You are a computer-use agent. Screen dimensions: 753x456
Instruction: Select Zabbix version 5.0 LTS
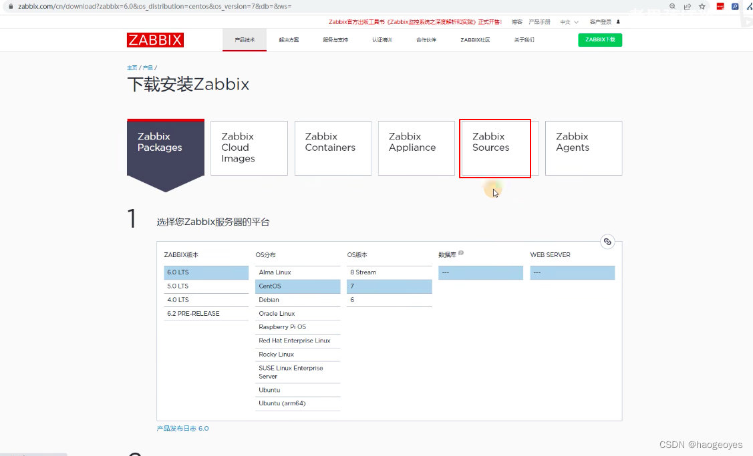tap(206, 286)
